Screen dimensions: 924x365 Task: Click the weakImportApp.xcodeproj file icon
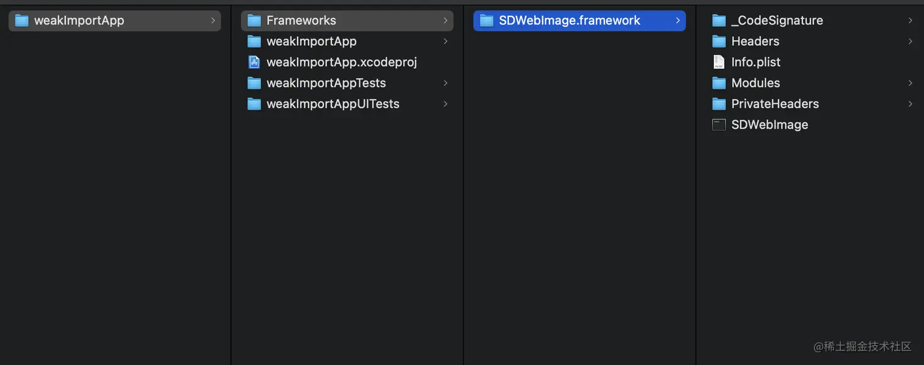pos(254,62)
